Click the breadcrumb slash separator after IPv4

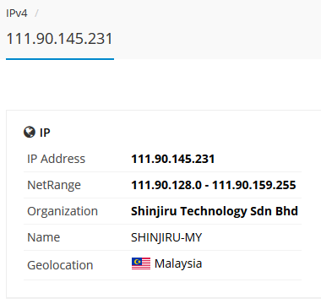click(x=36, y=14)
